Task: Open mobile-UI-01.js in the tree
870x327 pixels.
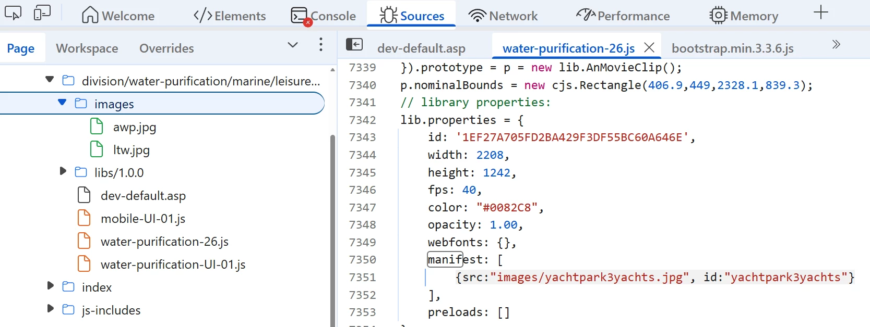Action: coord(143,219)
